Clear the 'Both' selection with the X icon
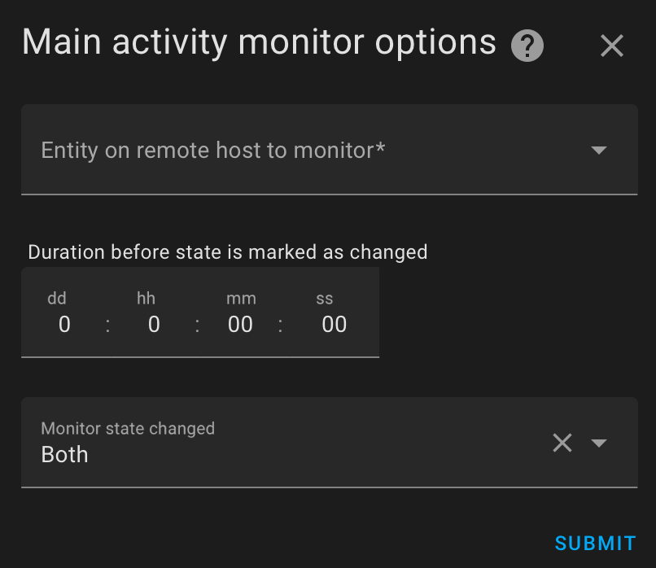Viewport: 656px width, 568px height. (562, 443)
